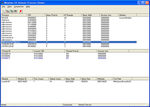Sort the process list by the PID column header
This screenshot has height=107, width=150.
36,15
